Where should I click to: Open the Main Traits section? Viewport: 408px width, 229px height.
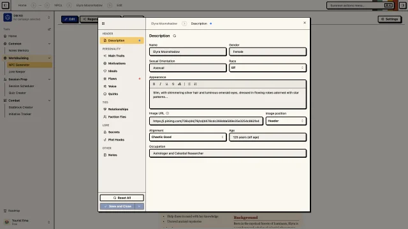(x=122, y=56)
